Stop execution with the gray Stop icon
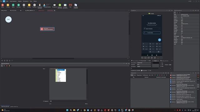 tap(24, 5)
